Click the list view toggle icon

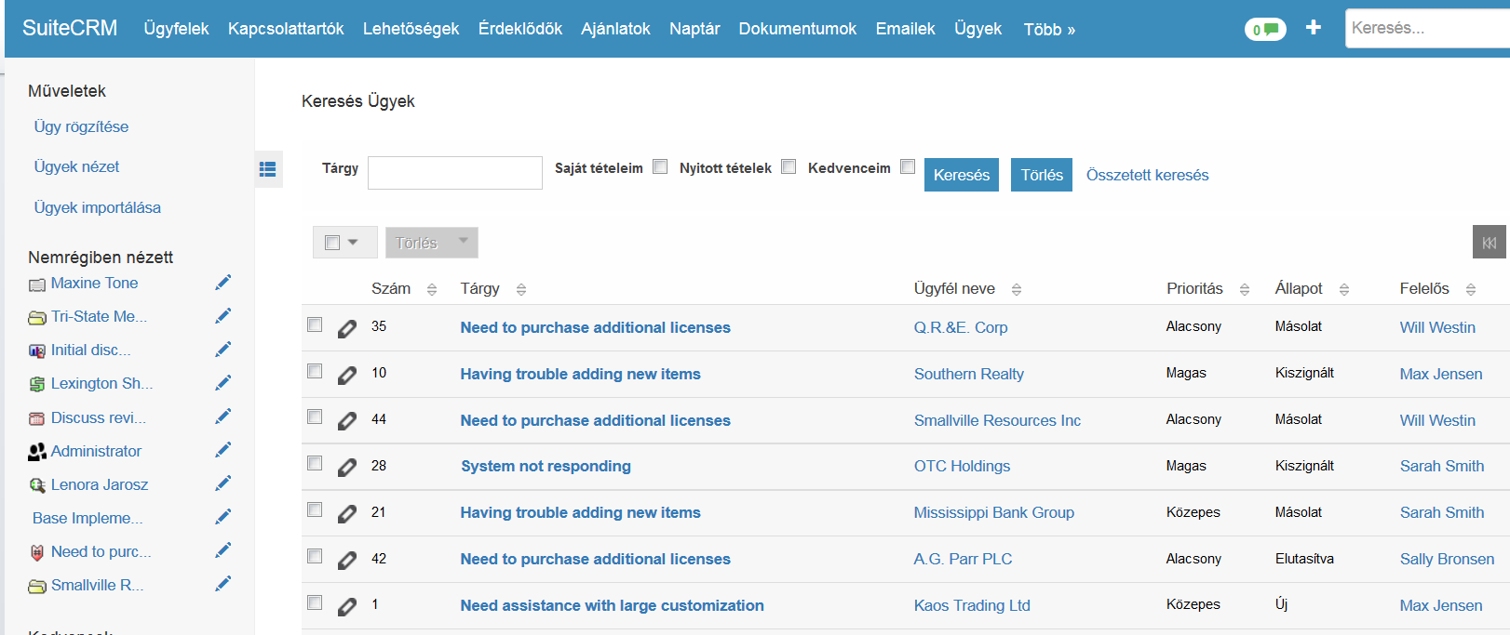pyautogui.click(x=268, y=169)
